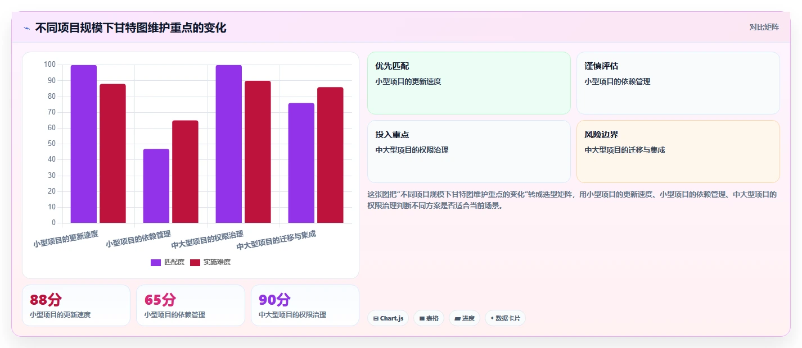Click the 对比矩阵 label in header
The height and width of the screenshot is (348, 802).
click(764, 27)
